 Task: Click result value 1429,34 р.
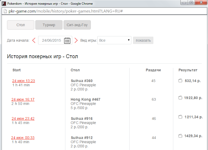pos(193,136)
